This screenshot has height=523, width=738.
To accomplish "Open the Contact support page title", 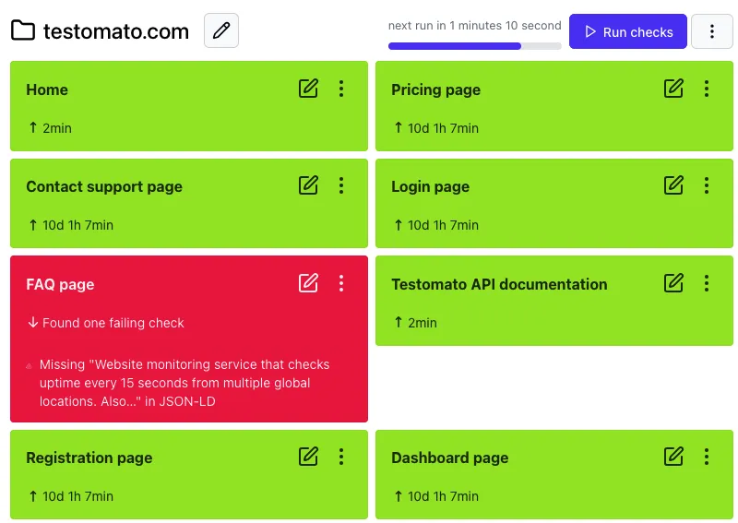I will pyautogui.click(x=104, y=187).
